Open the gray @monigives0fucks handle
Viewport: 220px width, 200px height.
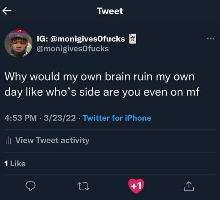[73, 49]
